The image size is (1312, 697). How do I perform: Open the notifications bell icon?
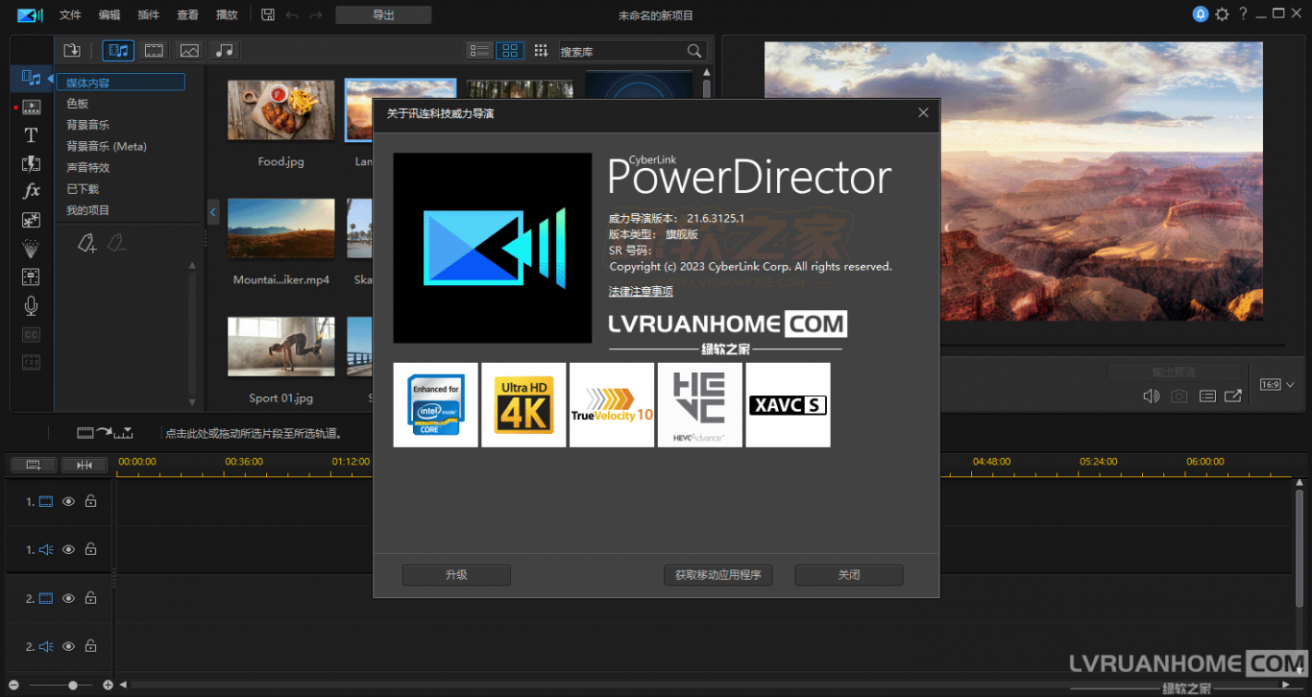[1201, 14]
